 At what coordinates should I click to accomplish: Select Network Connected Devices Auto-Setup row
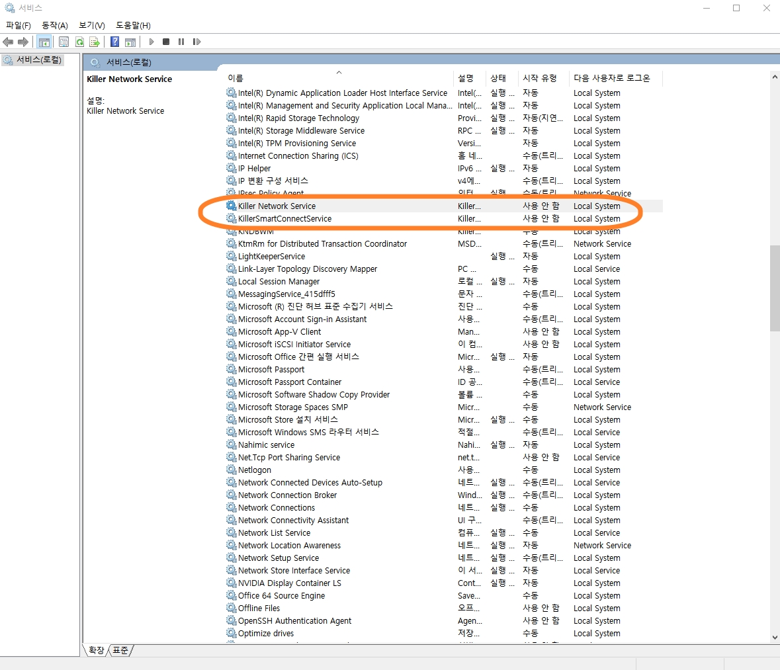click(444, 482)
